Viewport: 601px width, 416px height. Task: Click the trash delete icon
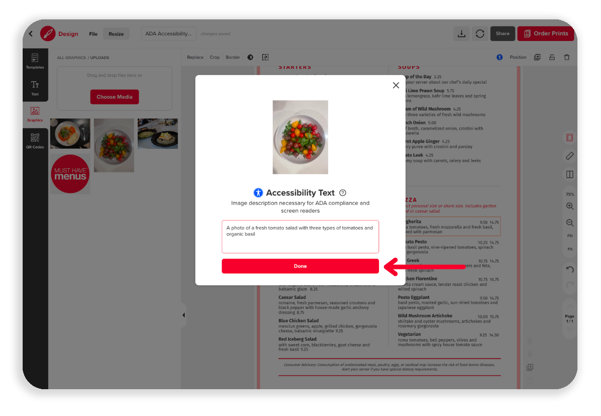click(567, 57)
